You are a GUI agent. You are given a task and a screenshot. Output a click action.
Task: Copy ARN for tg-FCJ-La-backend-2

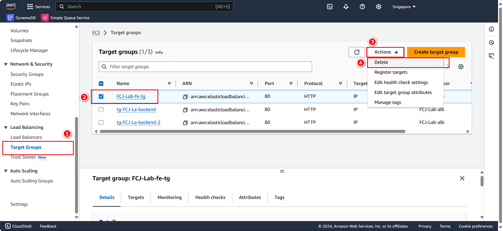click(185, 123)
